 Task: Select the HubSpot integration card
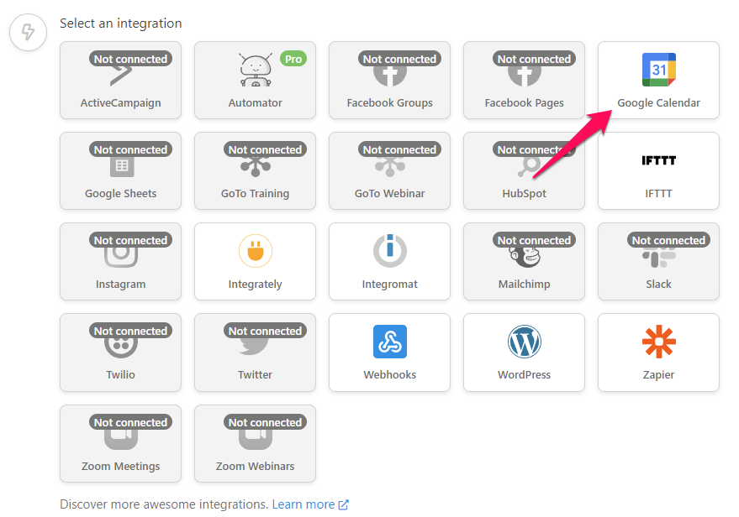pos(524,170)
